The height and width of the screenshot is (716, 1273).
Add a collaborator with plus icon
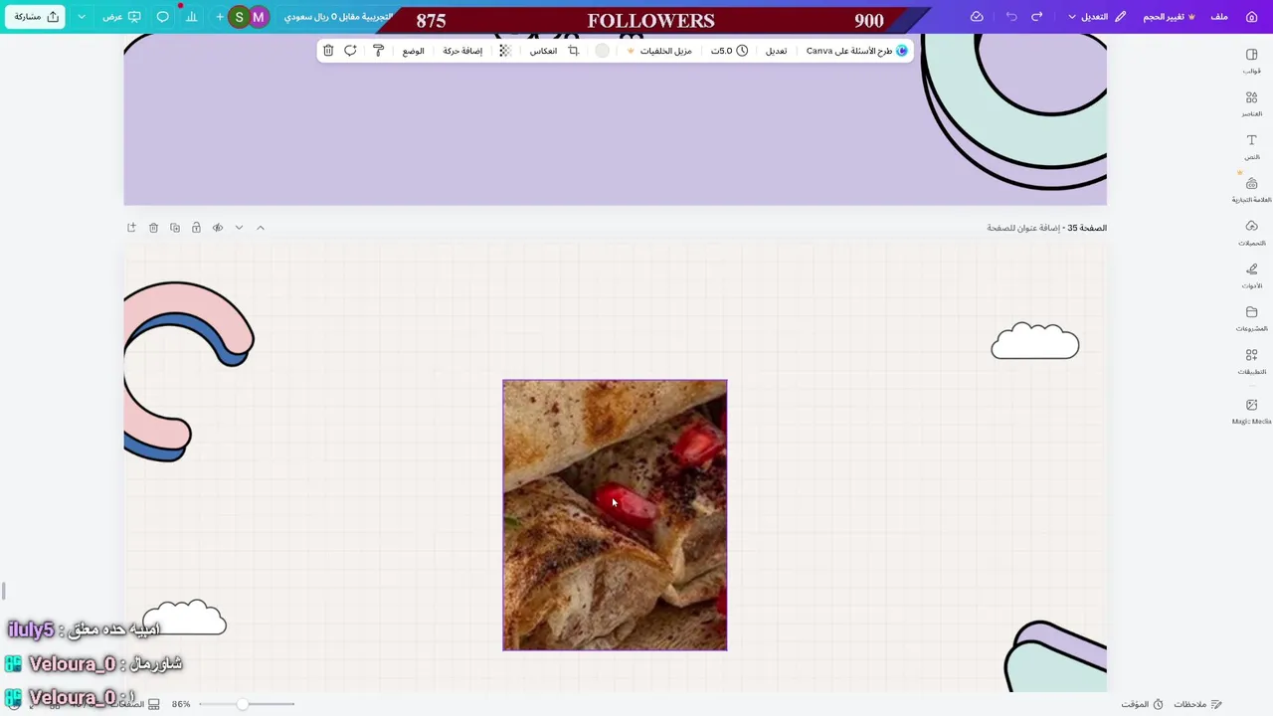[220, 17]
